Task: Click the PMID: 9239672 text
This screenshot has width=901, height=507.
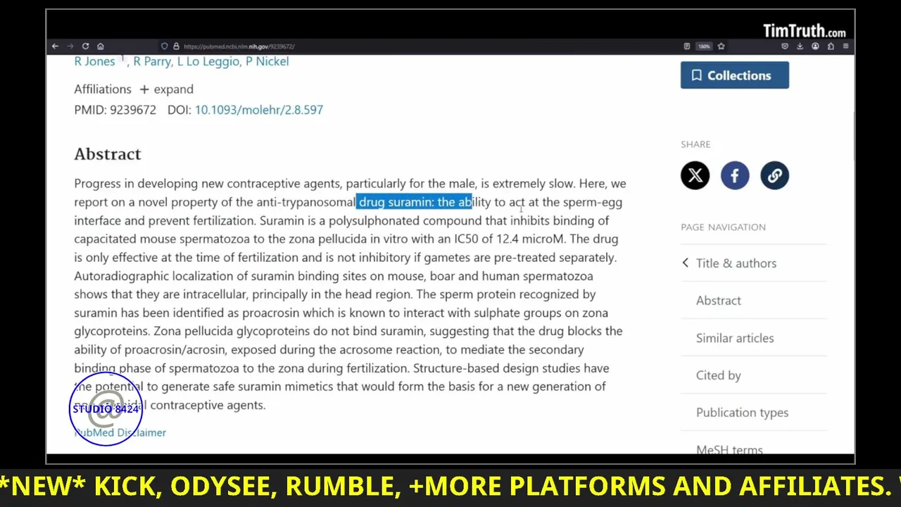Action: (115, 110)
